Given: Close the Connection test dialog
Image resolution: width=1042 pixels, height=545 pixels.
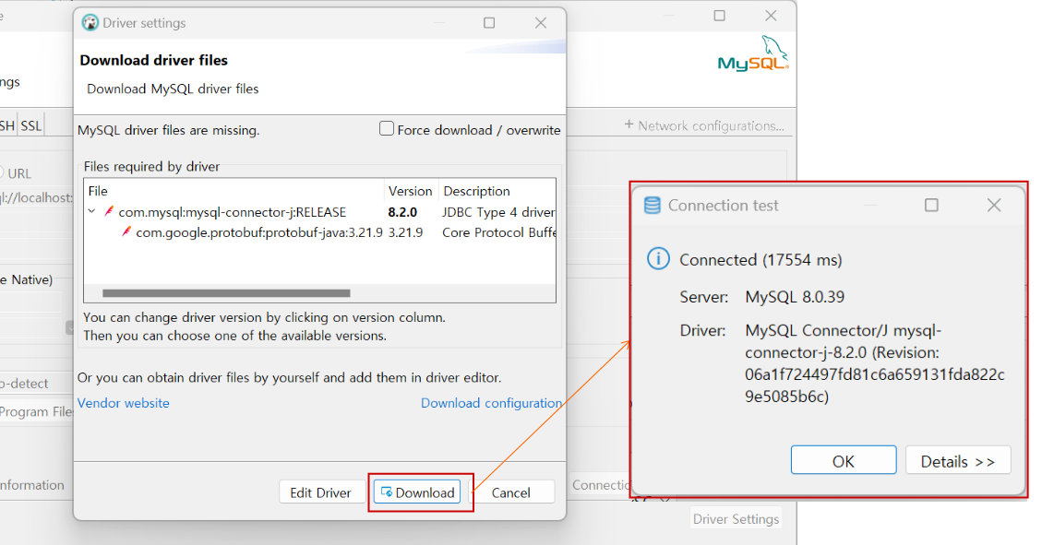Looking at the screenshot, I should (x=993, y=205).
